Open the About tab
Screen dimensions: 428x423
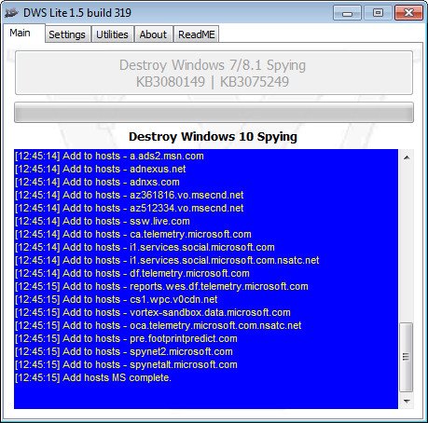pos(153,34)
